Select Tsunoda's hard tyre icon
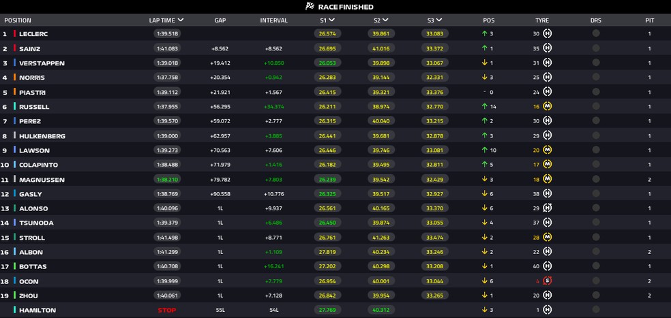This screenshot has height=318, width=671. point(547,222)
